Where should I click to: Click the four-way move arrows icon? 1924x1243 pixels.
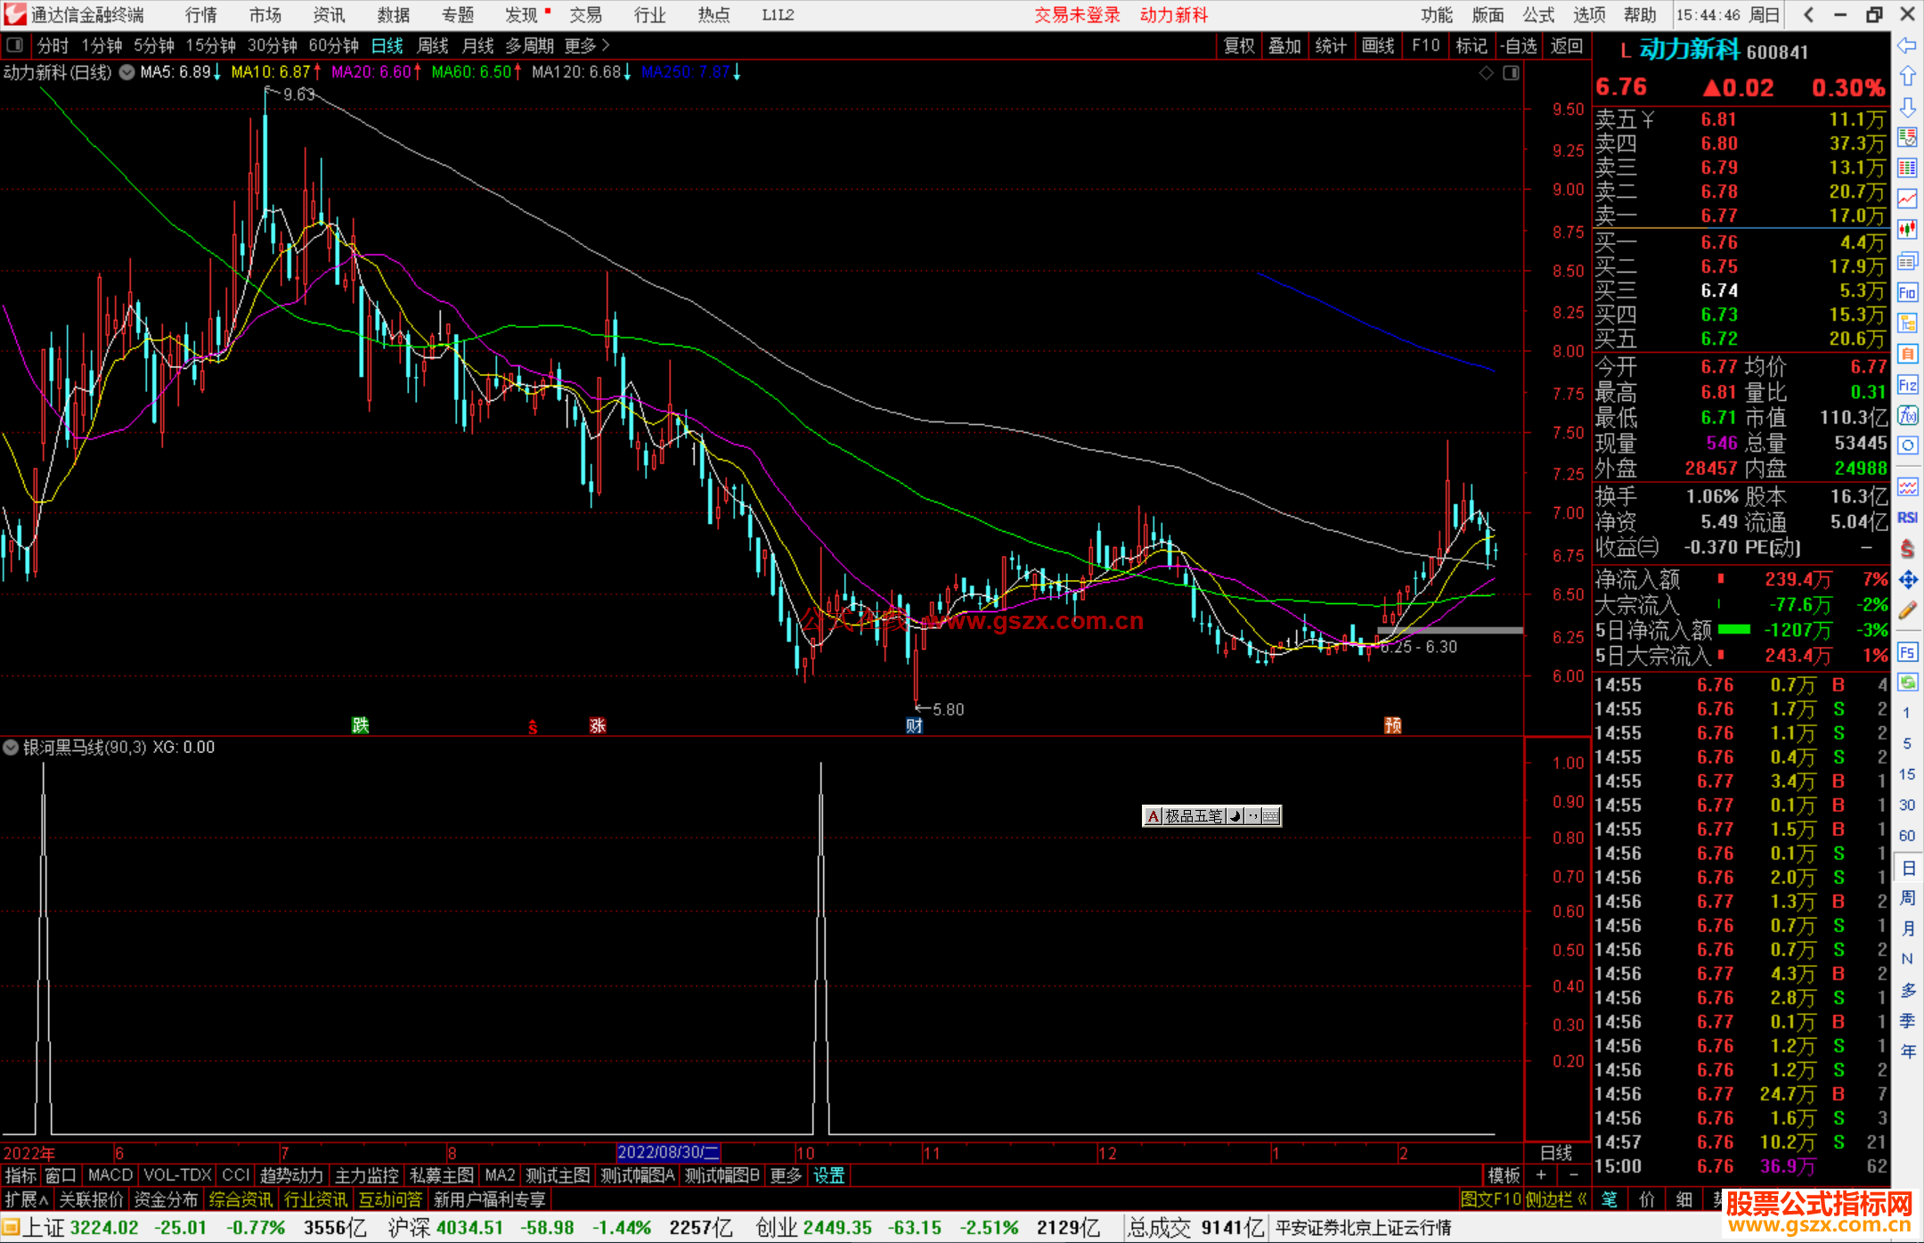click(1907, 580)
